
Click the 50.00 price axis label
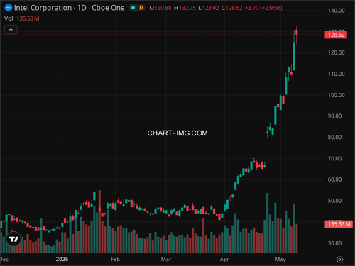[x=334, y=201]
